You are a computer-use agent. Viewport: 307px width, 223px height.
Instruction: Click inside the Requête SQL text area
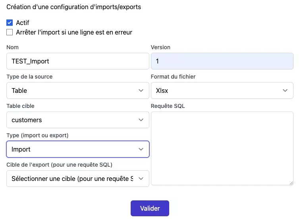pyautogui.click(x=222, y=148)
